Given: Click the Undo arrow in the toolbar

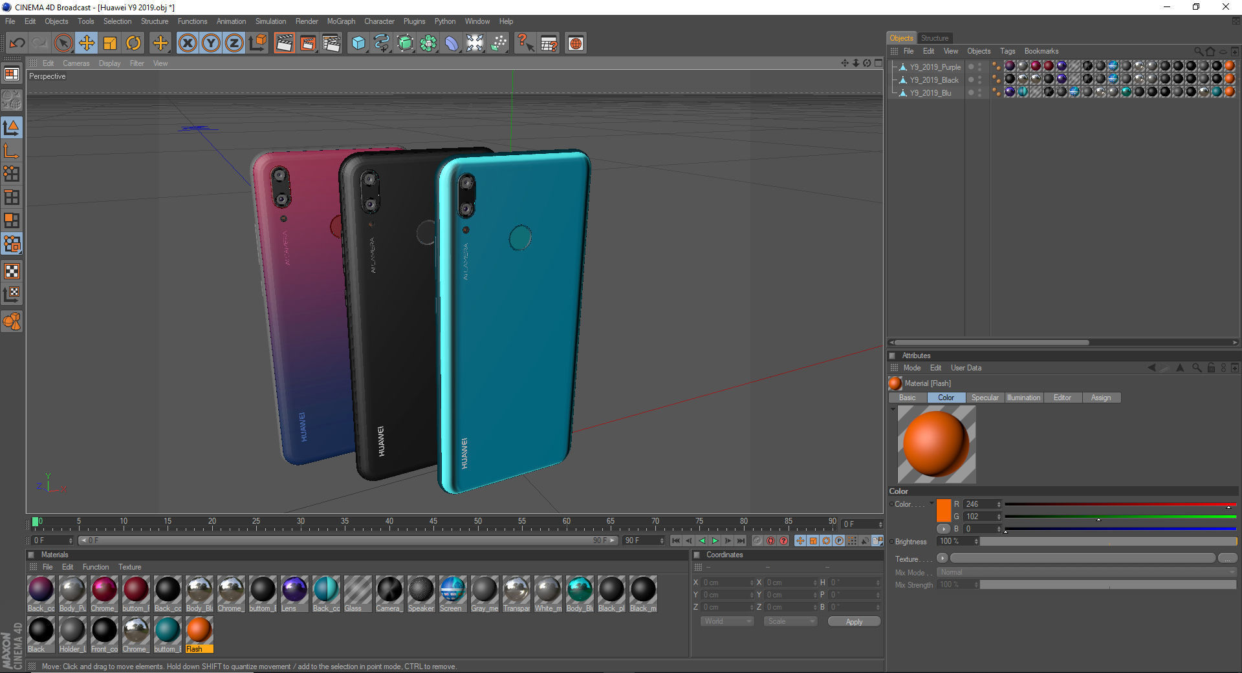Looking at the screenshot, I should pos(17,43).
